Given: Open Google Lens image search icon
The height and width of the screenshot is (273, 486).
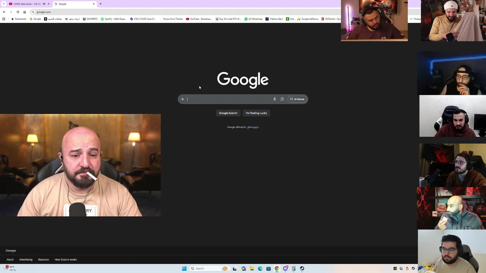Looking at the screenshot, I should 282,99.
